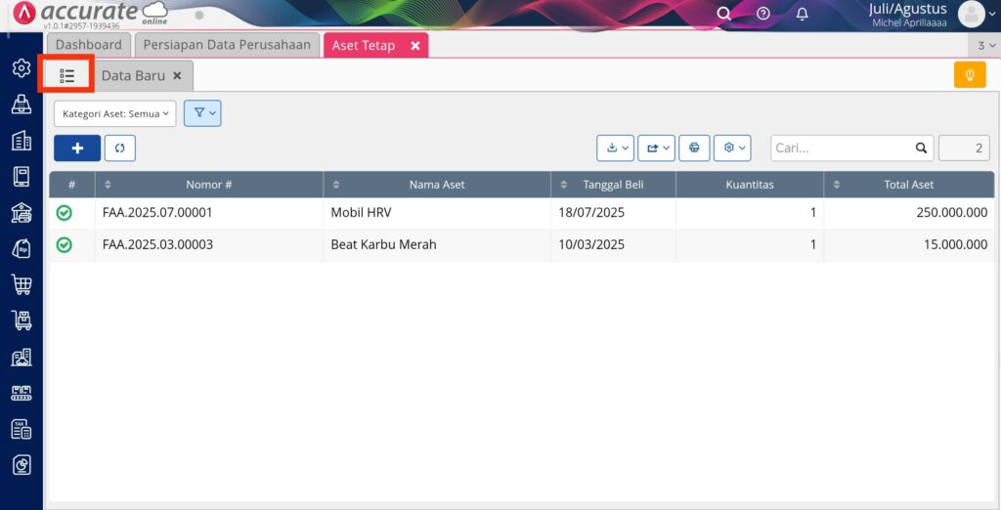
Task: Click the # column header
Action: pyautogui.click(x=71, y=185)
